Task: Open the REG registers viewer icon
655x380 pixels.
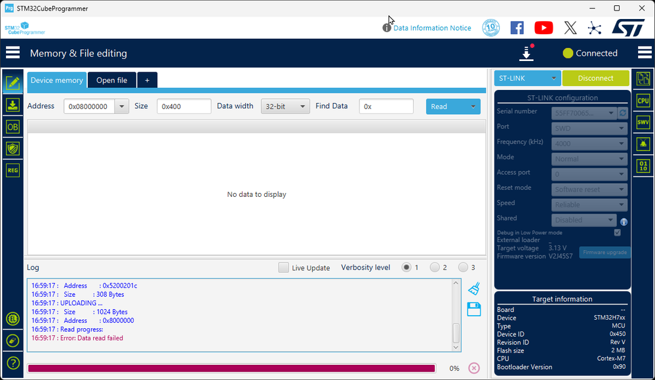Action: click(12, 170)
